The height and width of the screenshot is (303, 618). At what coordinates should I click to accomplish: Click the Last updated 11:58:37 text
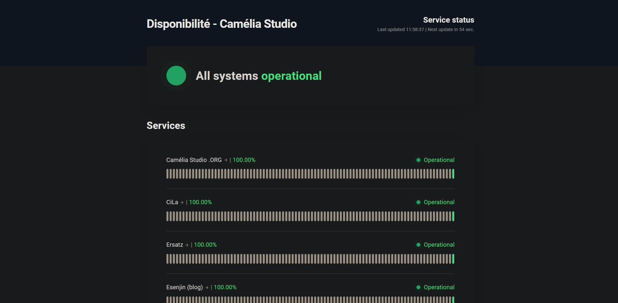point(401,30)
